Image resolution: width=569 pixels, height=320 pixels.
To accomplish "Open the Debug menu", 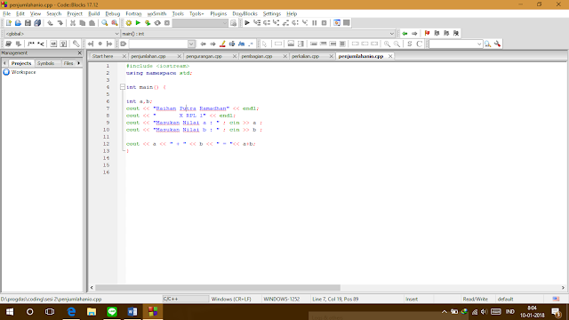I will 113,14.
